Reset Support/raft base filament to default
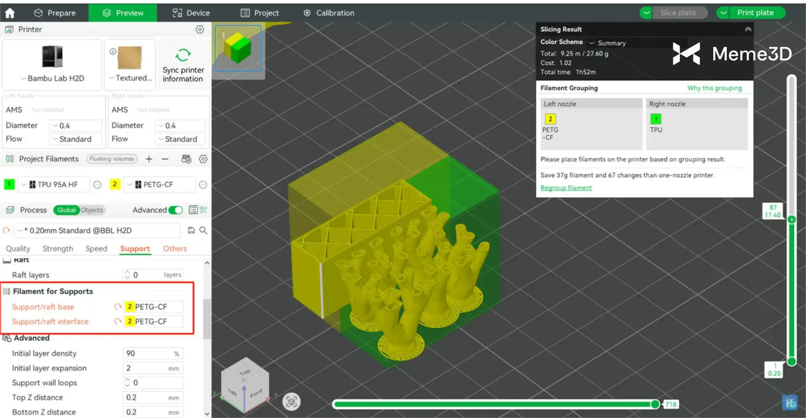This screenshot has height=418, width=806. [x=118, y=307]
